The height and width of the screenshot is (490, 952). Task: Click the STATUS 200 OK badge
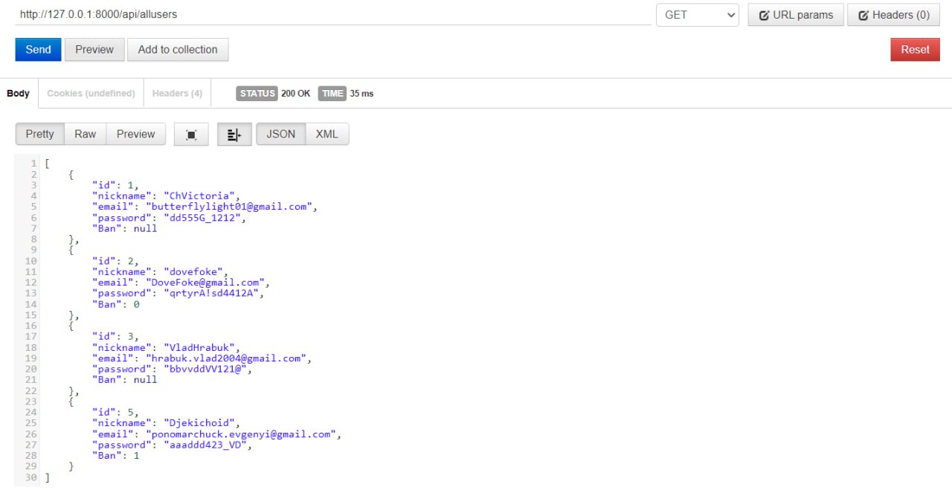point(273,94)
